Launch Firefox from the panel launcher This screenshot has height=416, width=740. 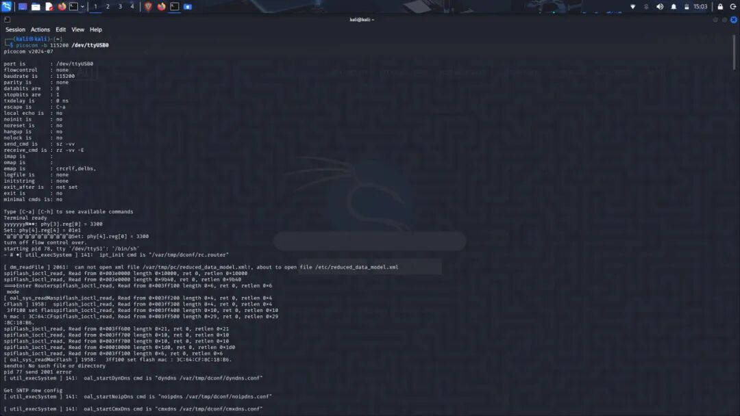pyautogui.click(x=62, y=7)
